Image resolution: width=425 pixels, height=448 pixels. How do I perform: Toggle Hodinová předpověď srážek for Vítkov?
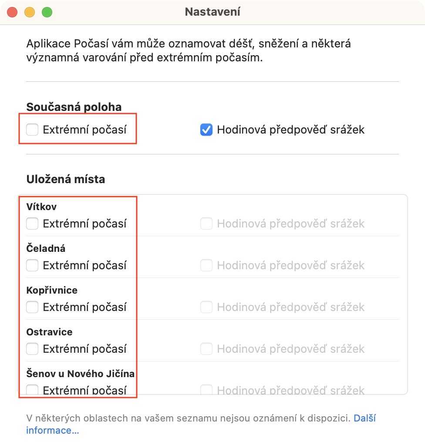click(206, 224)
